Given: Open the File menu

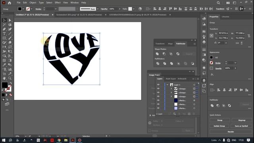Looking at the screenshot, I should 19,3.
